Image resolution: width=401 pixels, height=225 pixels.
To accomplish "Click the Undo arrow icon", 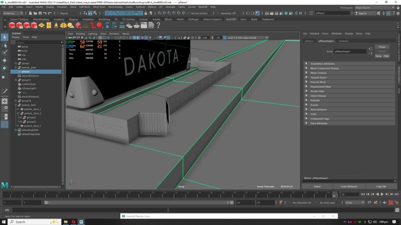I will tap(45, 13).
